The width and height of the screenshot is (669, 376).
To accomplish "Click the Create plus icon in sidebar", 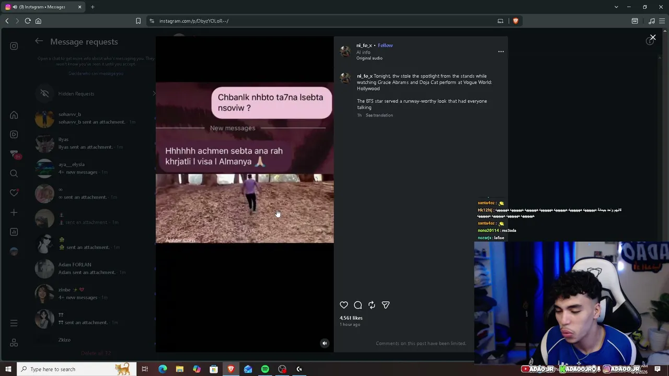I will 14,213.
